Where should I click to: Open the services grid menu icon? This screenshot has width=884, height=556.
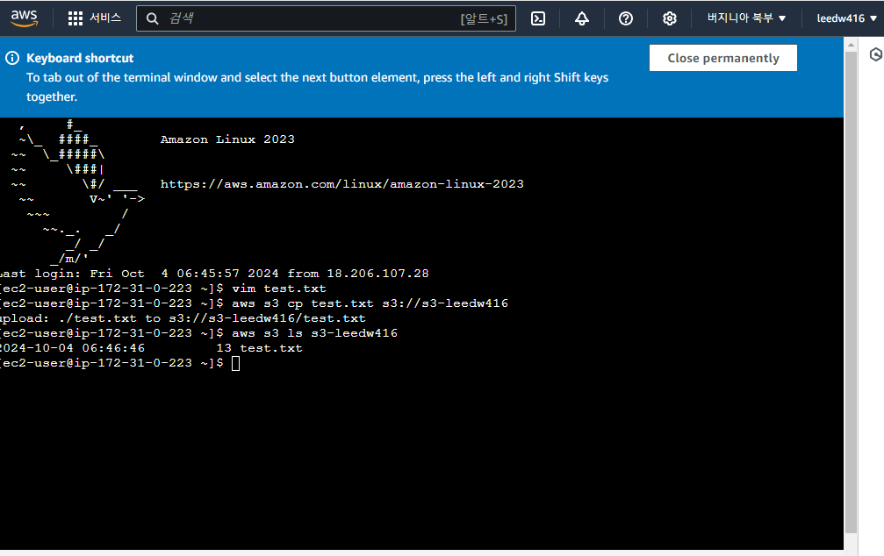click(75, 18)
